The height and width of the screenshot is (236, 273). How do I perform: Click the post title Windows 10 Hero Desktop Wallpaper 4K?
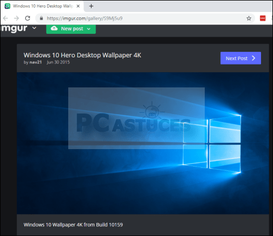point(82,55)
